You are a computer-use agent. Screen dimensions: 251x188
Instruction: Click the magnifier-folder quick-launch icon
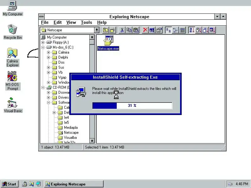[x=31, y=184]
